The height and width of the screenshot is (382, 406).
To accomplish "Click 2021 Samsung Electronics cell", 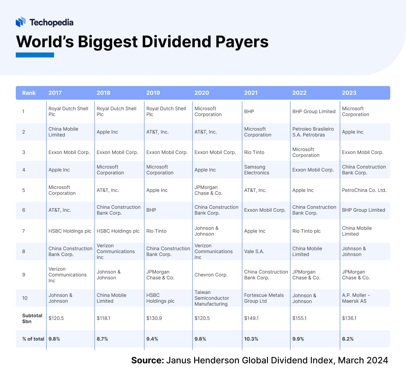I will (257, 170).
